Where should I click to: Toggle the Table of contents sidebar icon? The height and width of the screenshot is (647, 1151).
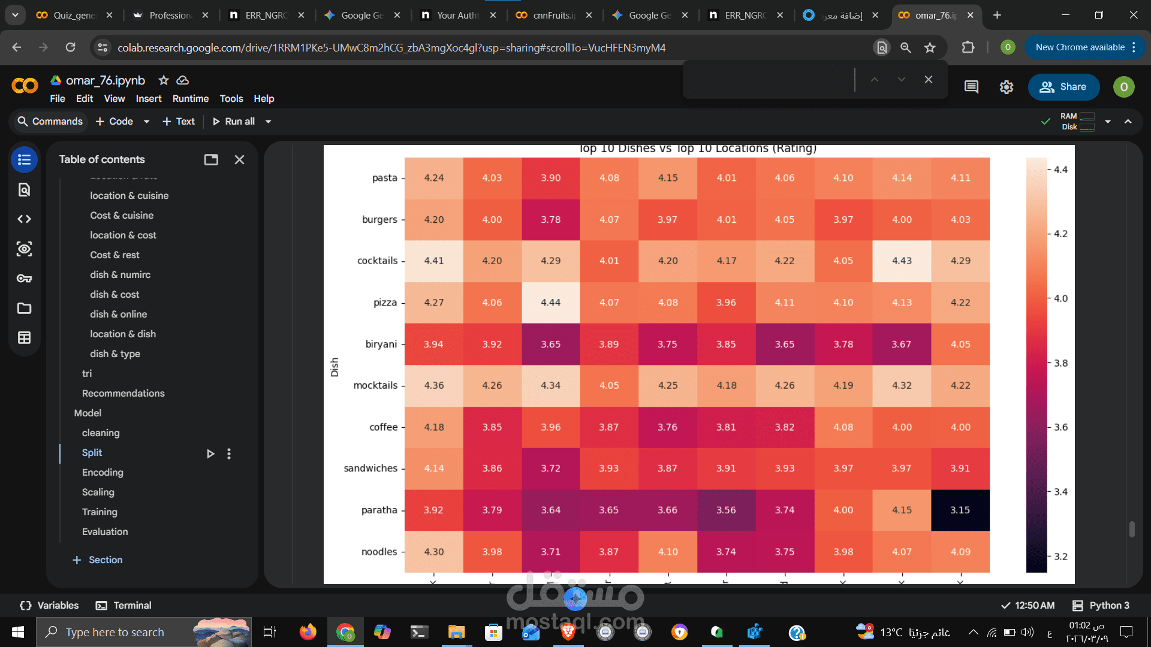24,160
